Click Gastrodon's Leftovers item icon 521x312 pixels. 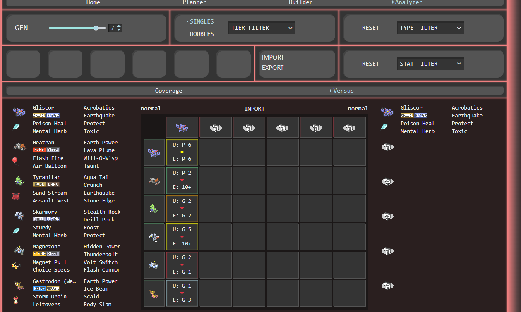(x=16, y=300)
